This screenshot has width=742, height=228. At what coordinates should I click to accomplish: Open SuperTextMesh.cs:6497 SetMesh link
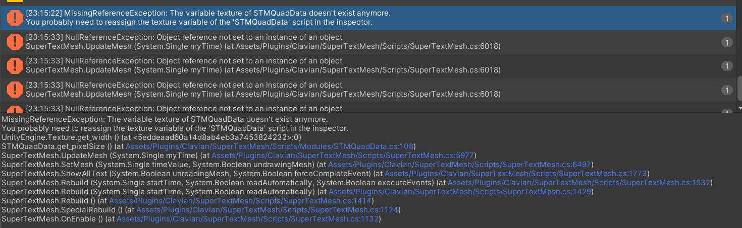pyautogui.click(x=460, y=164)
